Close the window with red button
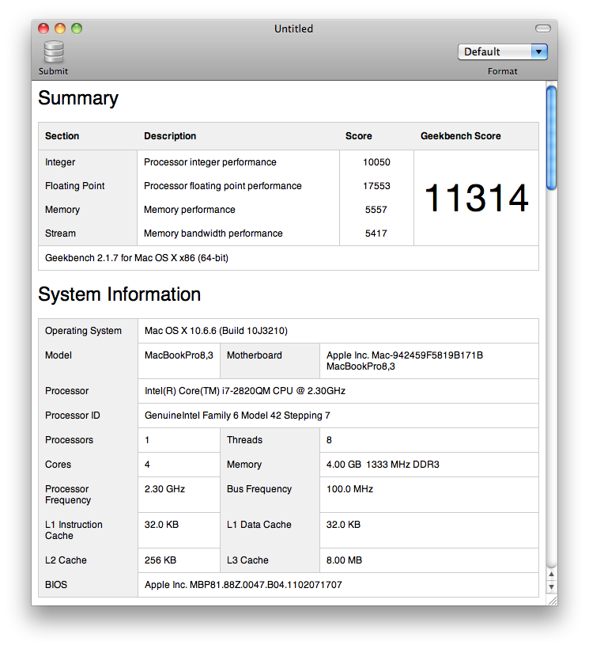The width and height of the screenshot is (589, 649). click(43, 28)
